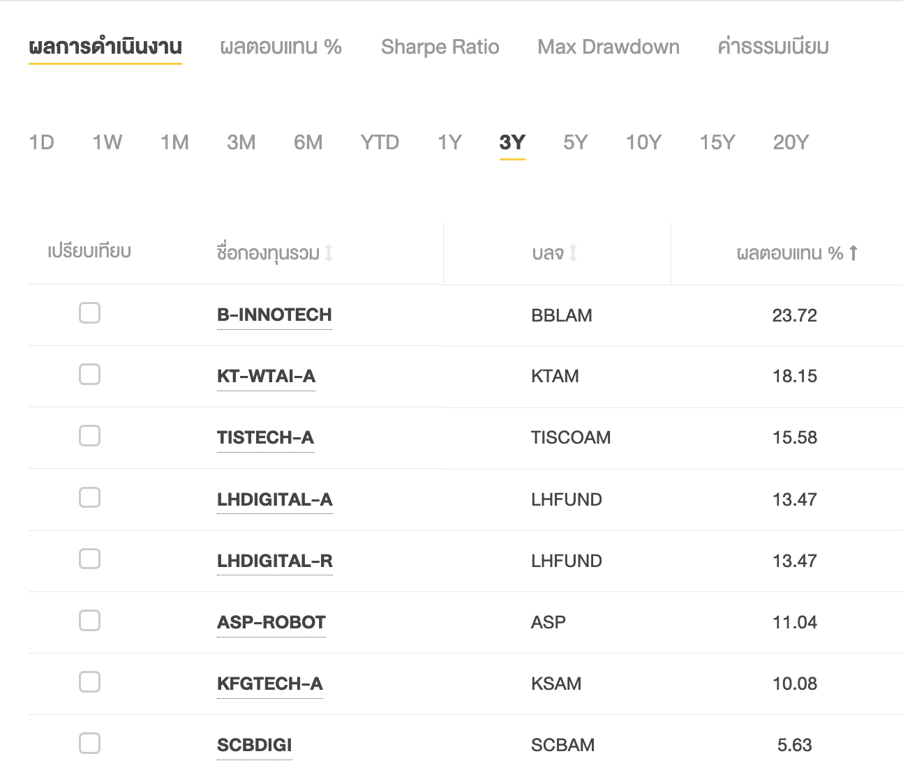Select the KT-WTAI-A compare checkbox

[x=89, y=375]
